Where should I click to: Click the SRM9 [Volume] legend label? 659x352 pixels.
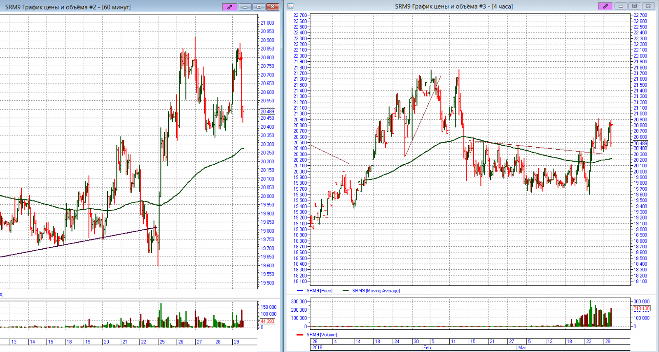click(321, 335)
